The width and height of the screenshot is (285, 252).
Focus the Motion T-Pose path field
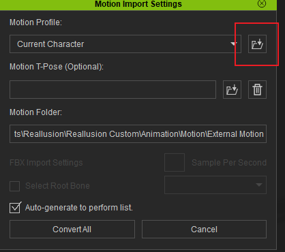click(x=112, y=89)
